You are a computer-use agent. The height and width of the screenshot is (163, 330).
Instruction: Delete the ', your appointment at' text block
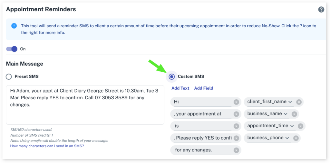coord(236,114)
